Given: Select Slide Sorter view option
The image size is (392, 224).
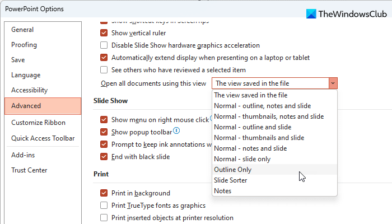Looking at the screenshot, I should 231,180.
